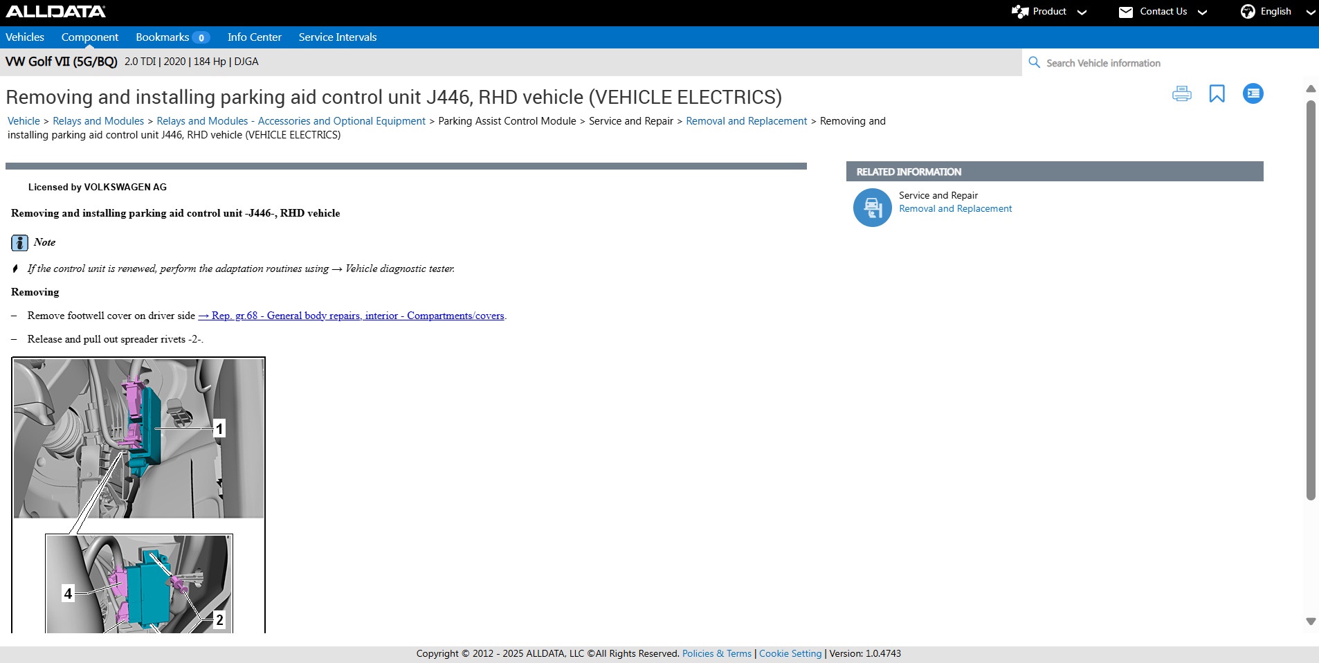Open the Rep. gr.68 General body repairs link
This screenshot has height=663, width=1319.
point(352,316)
